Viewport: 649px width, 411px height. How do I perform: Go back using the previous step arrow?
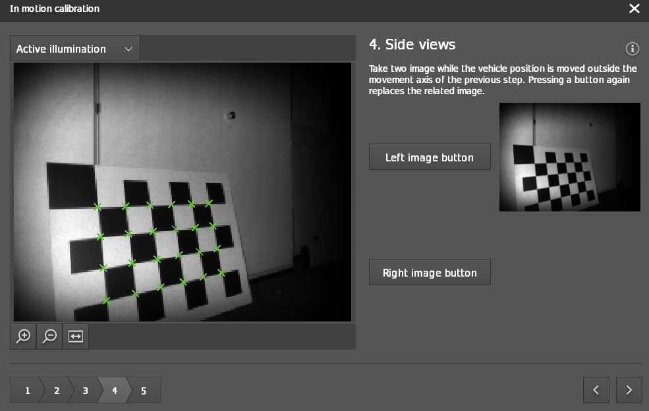click(596, 390)
